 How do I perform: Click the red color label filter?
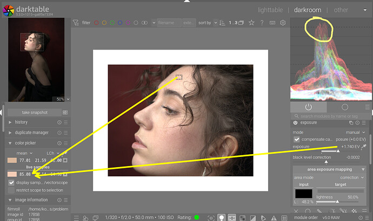97,23
